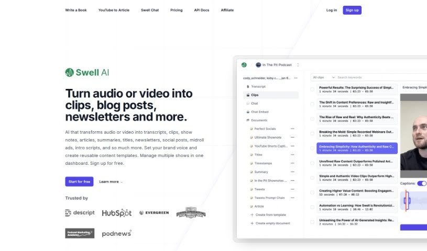This screenshot has height=251, width=427.
Task: Open Ultimate Shownote more options menu
Action: (x=292, y=138)
